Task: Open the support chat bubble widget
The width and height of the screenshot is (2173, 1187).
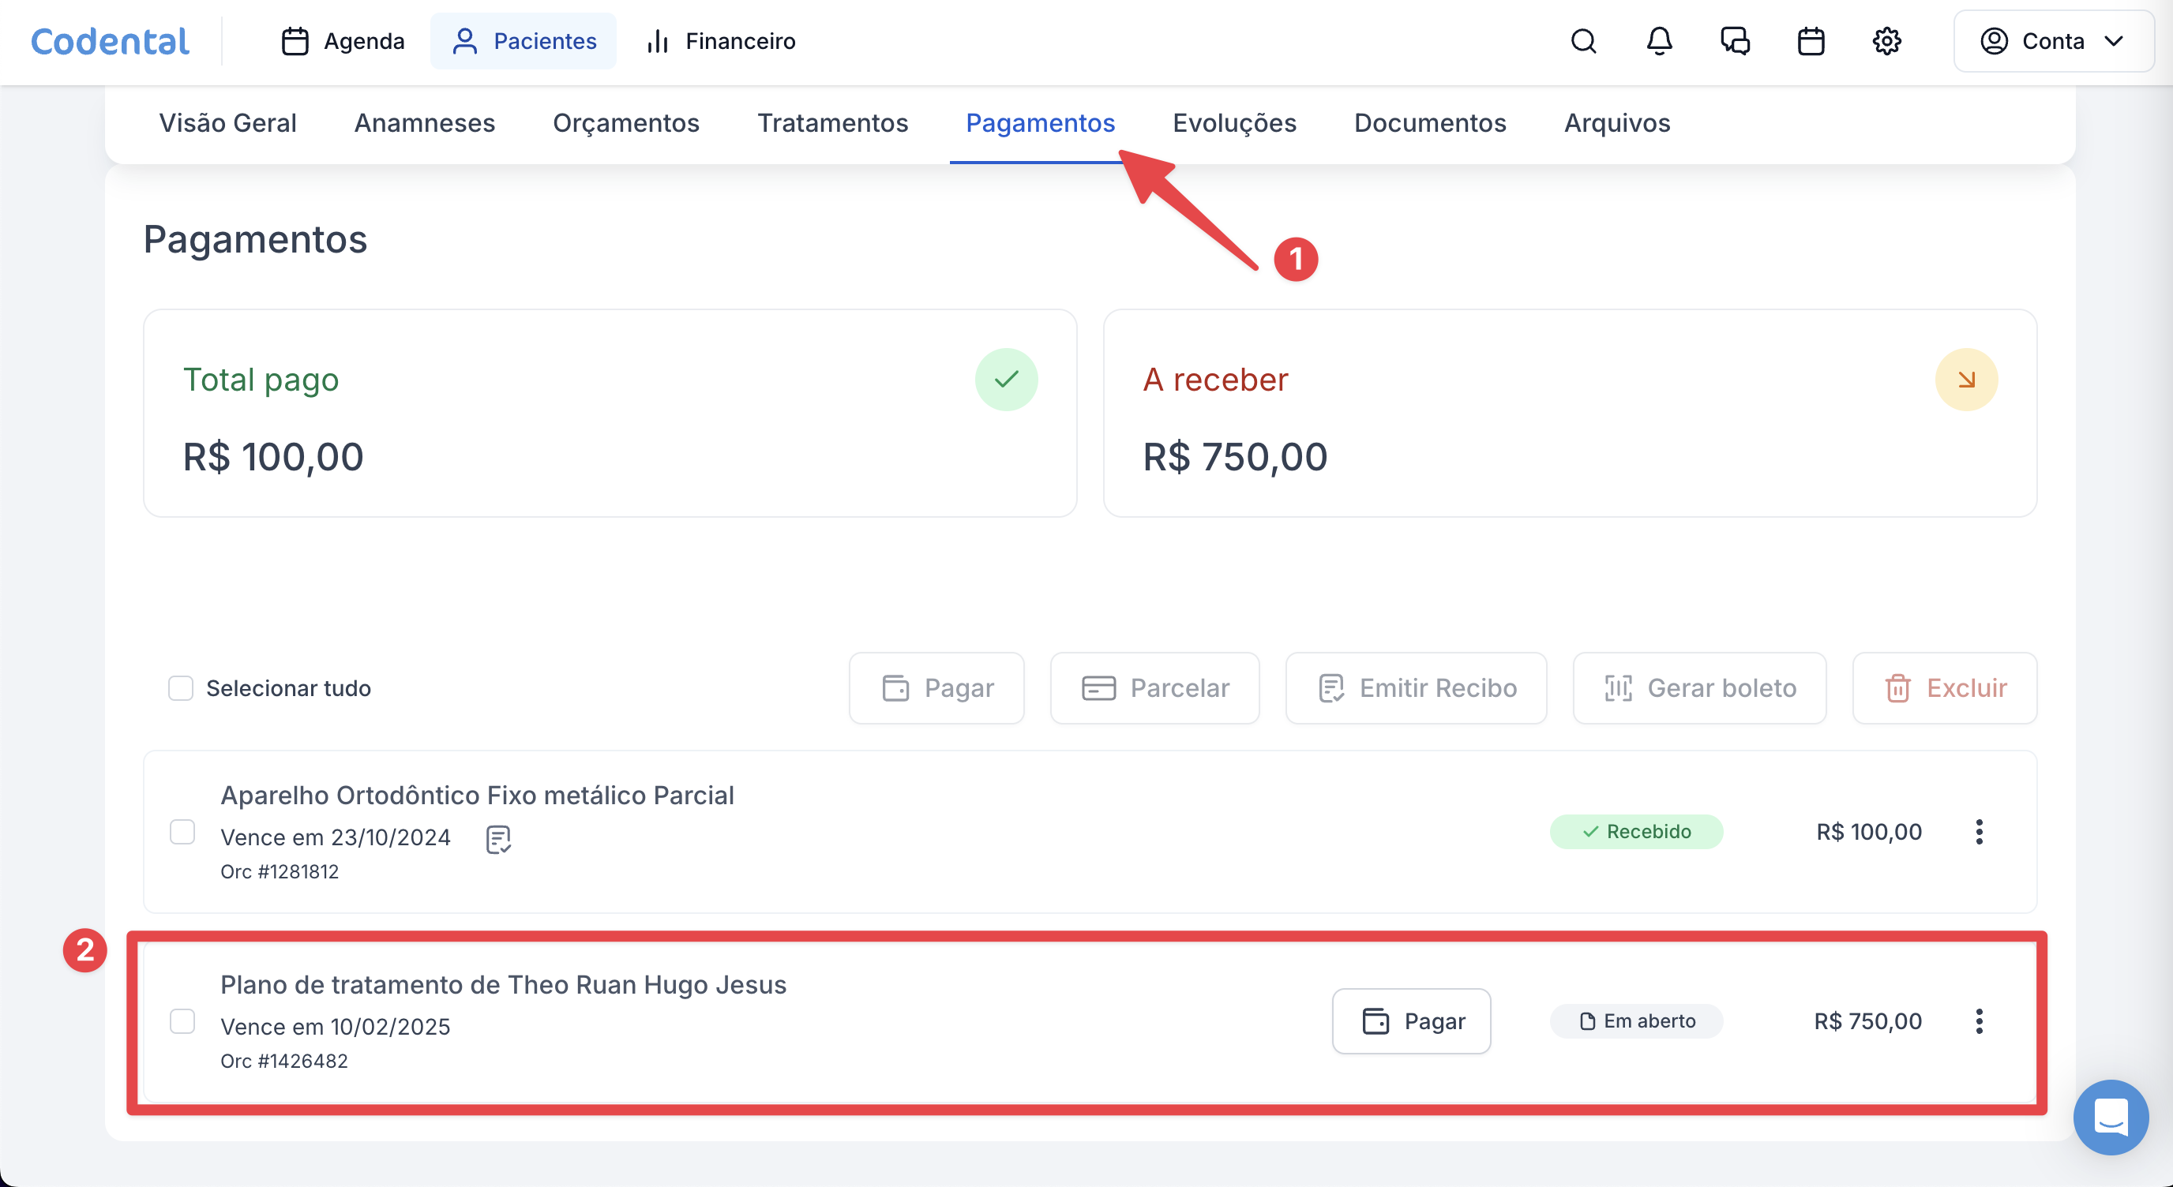Action: tap(2111, 1117)
